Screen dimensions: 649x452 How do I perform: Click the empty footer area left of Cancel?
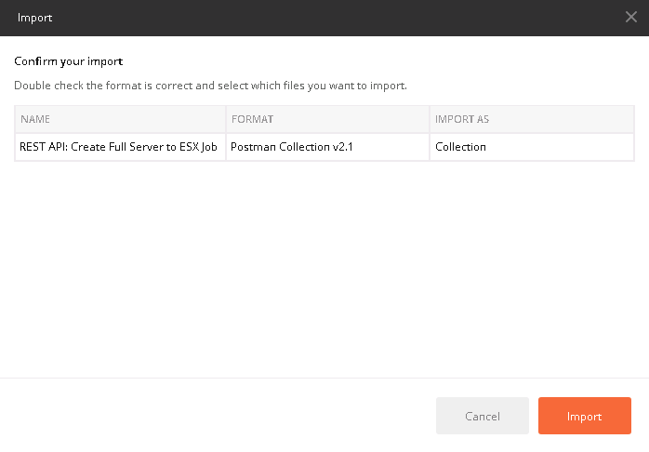(x=215, y=416)
